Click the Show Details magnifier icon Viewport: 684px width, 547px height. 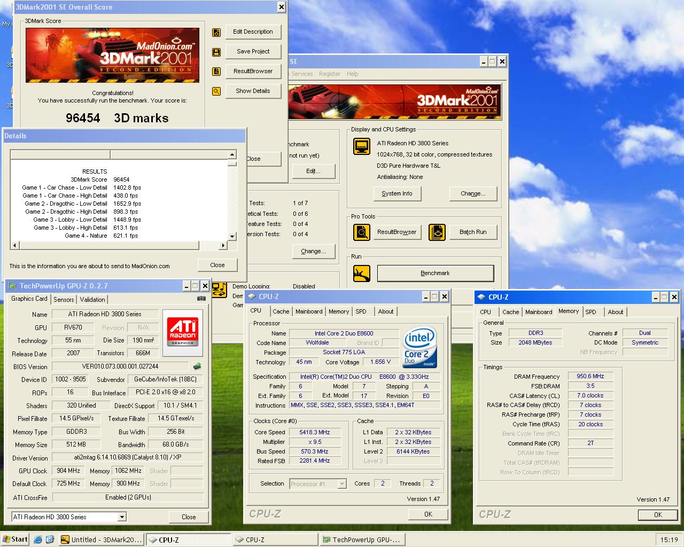(x=216, y=91)
